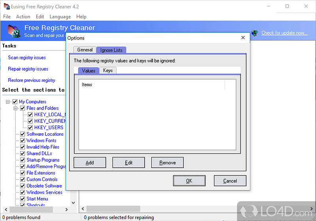
Task: Click the tree panel scroll left arrow
Action: click(x=6, y=210)
